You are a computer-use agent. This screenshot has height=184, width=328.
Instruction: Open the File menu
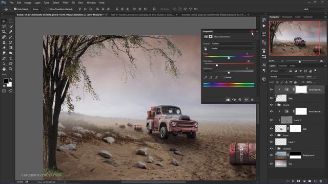[11, 3]
